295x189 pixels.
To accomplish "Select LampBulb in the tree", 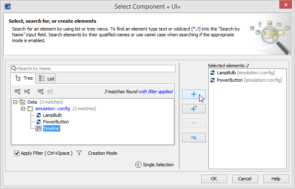I will coord(52,115).
